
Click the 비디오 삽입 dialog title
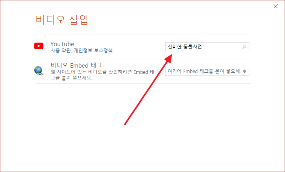62,20
